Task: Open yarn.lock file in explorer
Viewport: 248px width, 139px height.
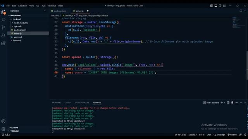Action: coord(28,37)
